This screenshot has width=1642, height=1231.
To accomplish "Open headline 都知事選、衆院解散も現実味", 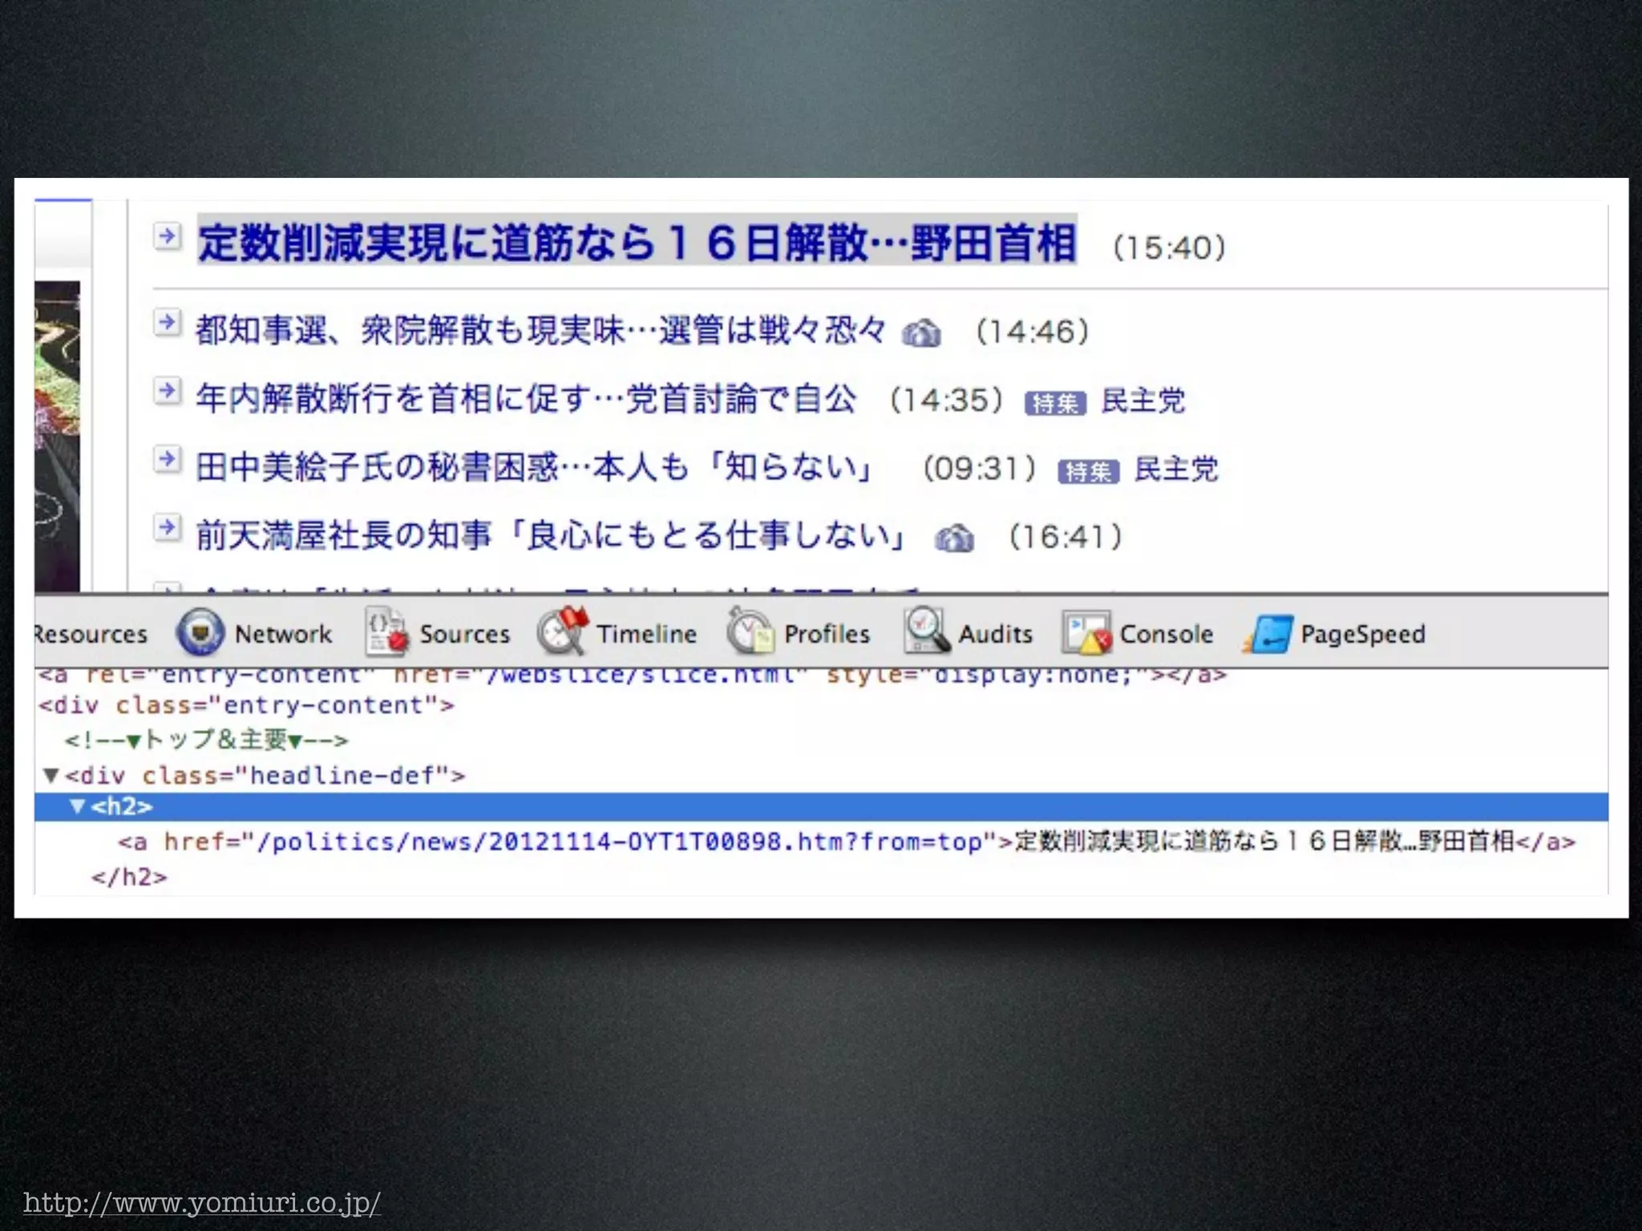I will coord(541,330).
